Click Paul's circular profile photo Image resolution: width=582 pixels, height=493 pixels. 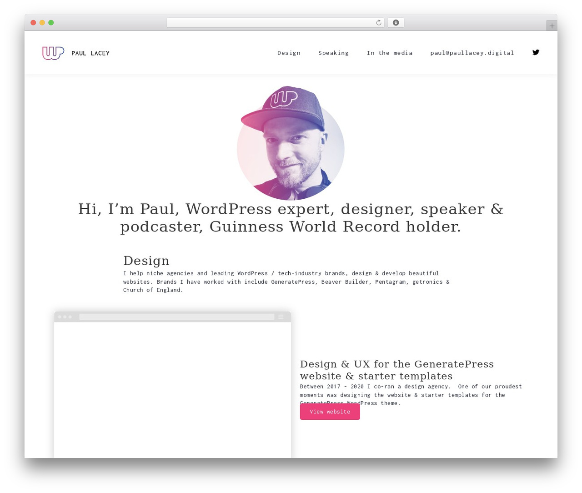tap(291, 143)
